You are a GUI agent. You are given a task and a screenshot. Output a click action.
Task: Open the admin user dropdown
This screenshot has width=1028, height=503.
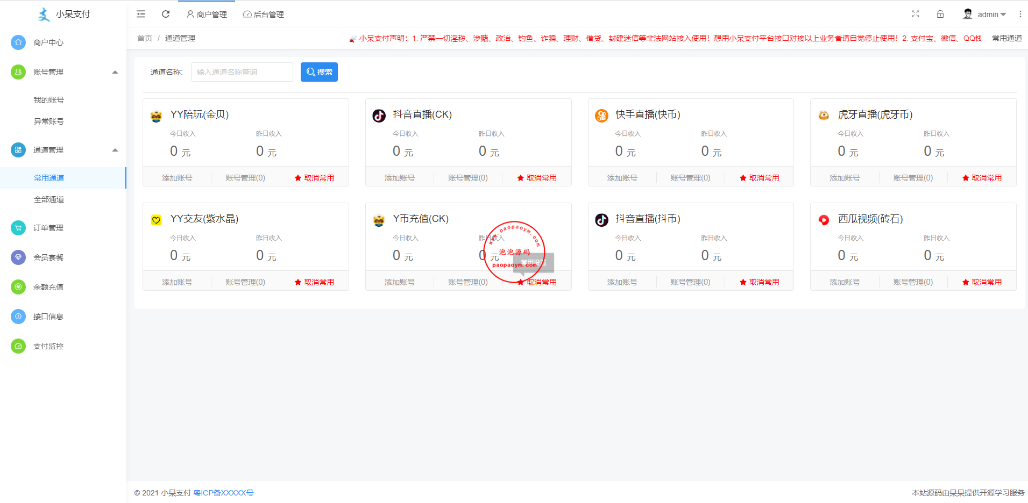(x=984, y=15)
